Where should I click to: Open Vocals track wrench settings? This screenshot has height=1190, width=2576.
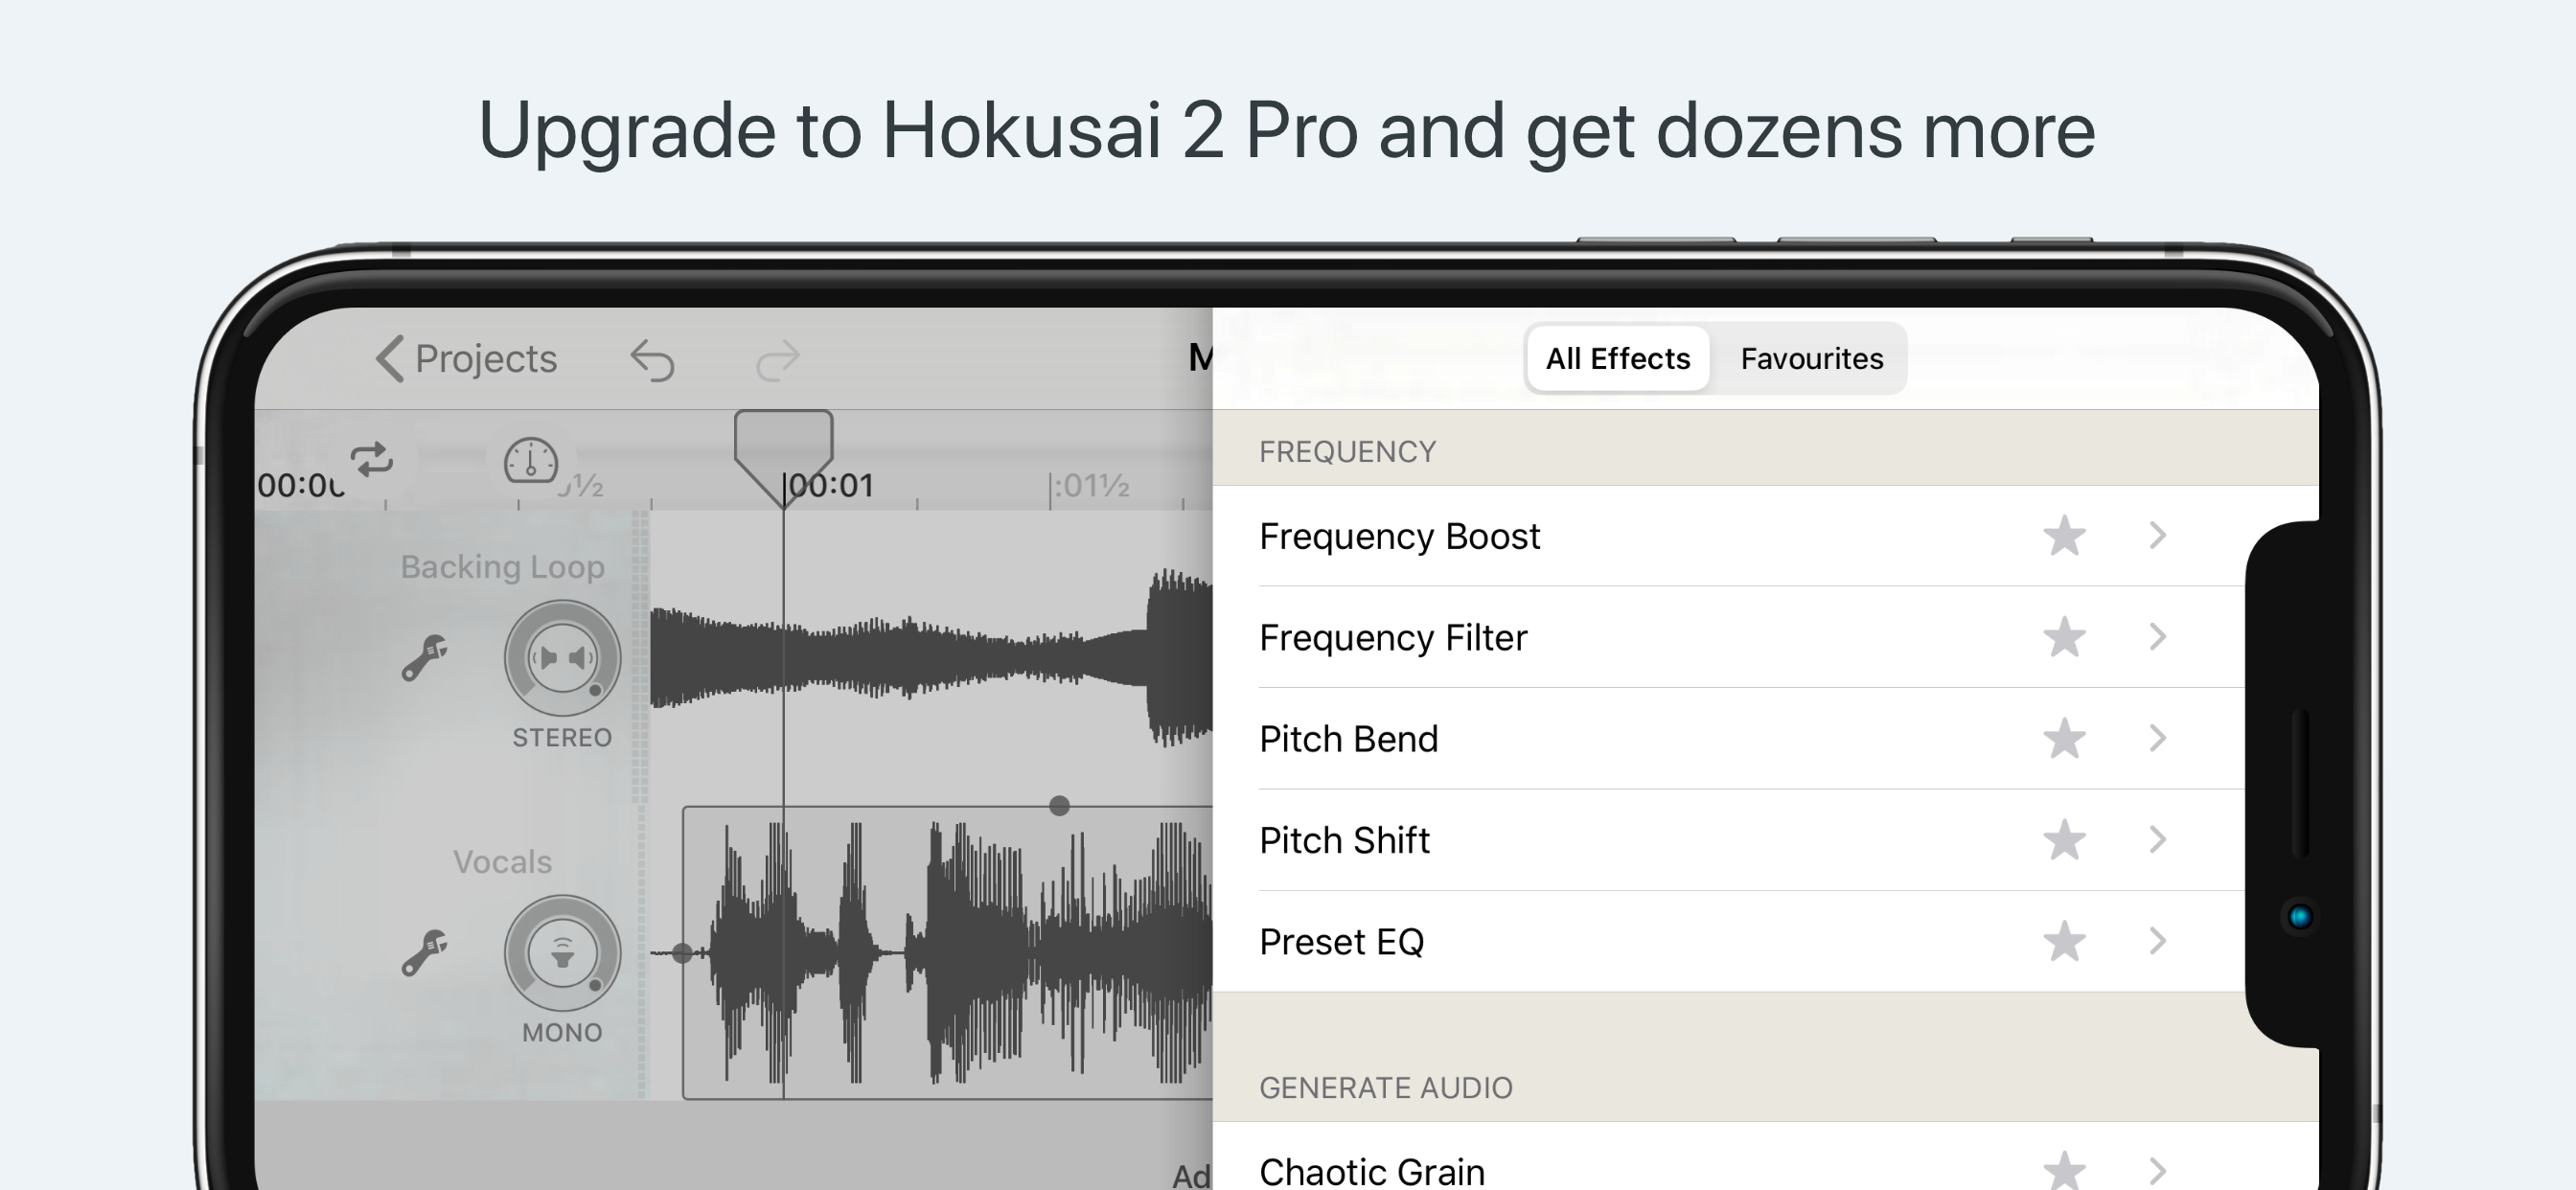[x=425, y=952]
